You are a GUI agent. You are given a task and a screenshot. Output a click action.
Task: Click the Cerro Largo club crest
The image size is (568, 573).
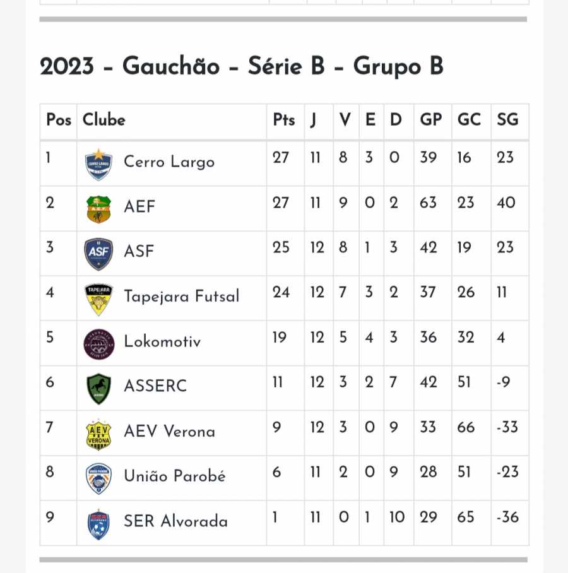point(98,163)
